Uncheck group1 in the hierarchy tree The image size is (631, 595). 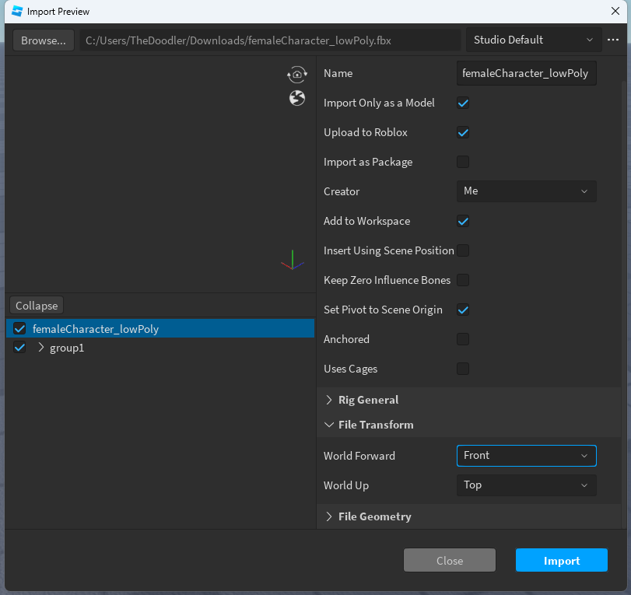pyautogui.click(x=19, y=348)
